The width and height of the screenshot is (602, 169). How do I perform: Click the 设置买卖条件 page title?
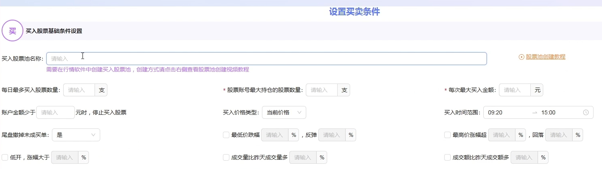(x=355, y=12)
